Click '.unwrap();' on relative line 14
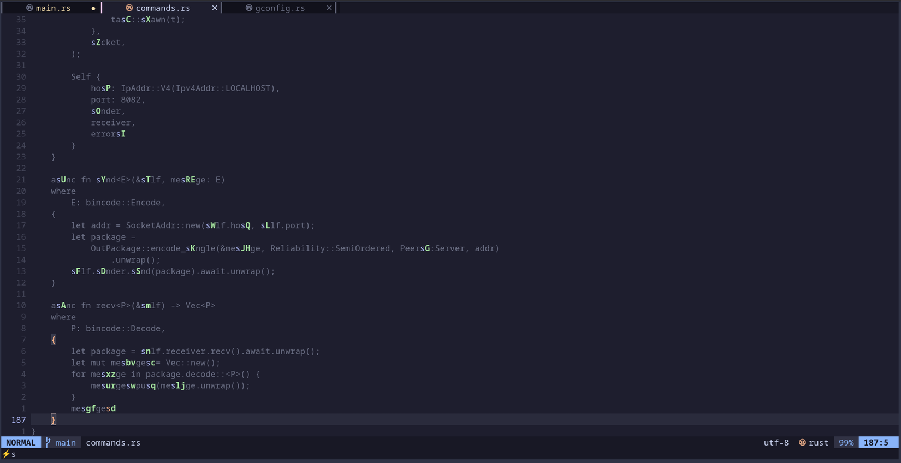 pyautogui.click(x=135, y=260)
